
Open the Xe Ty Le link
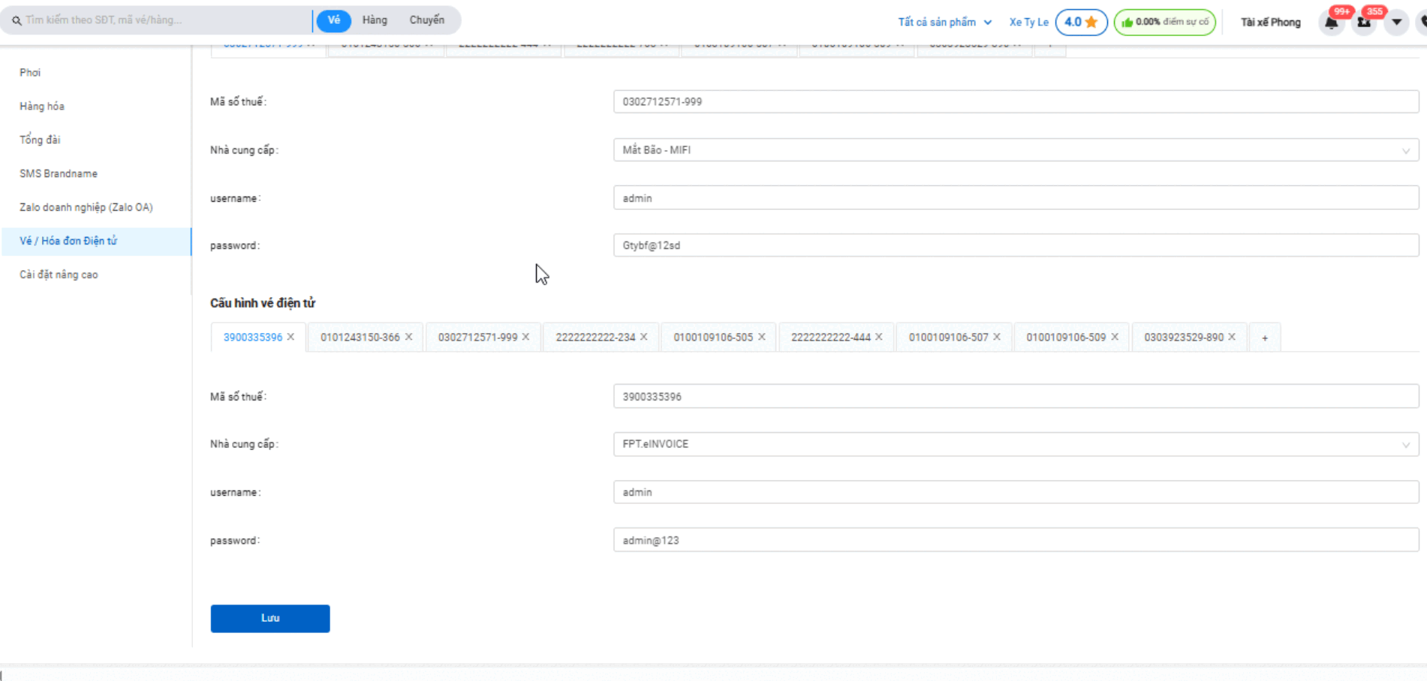(x=1028, y=22)
